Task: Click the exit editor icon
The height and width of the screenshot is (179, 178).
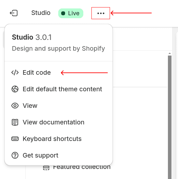Action: [14, 13]
